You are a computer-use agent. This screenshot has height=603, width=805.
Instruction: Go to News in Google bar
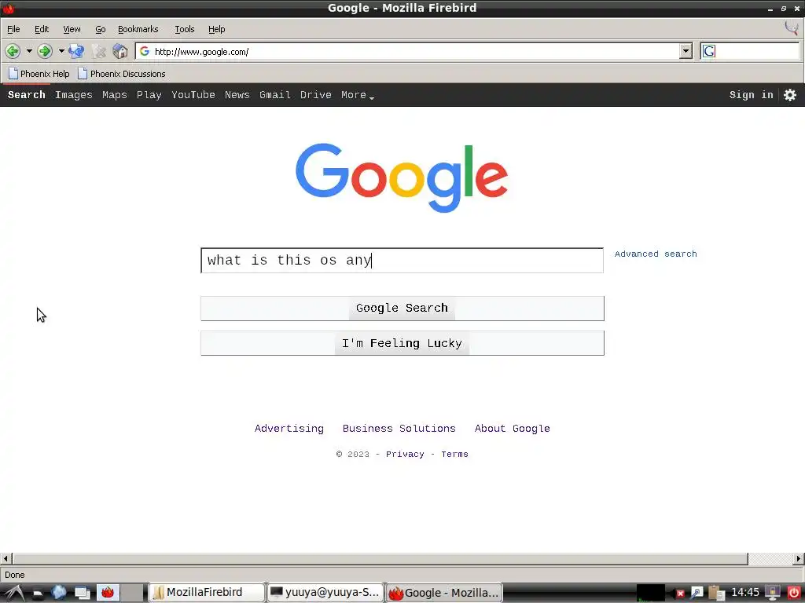(237, 95)
